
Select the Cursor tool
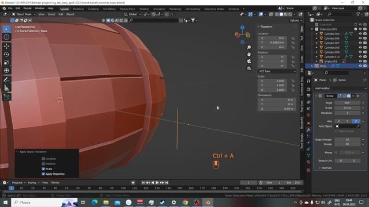click(6, 37)
